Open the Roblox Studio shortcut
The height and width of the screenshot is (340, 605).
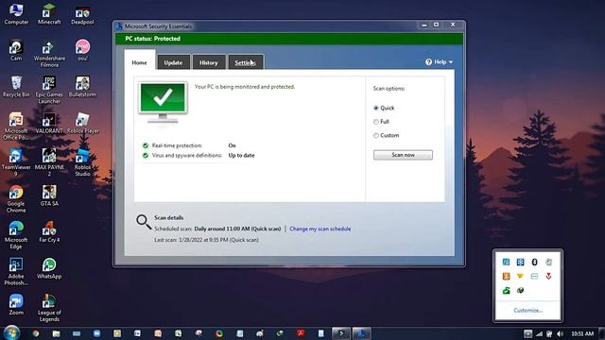point(82,161)
